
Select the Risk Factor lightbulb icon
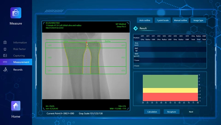(x=5, y=49)
